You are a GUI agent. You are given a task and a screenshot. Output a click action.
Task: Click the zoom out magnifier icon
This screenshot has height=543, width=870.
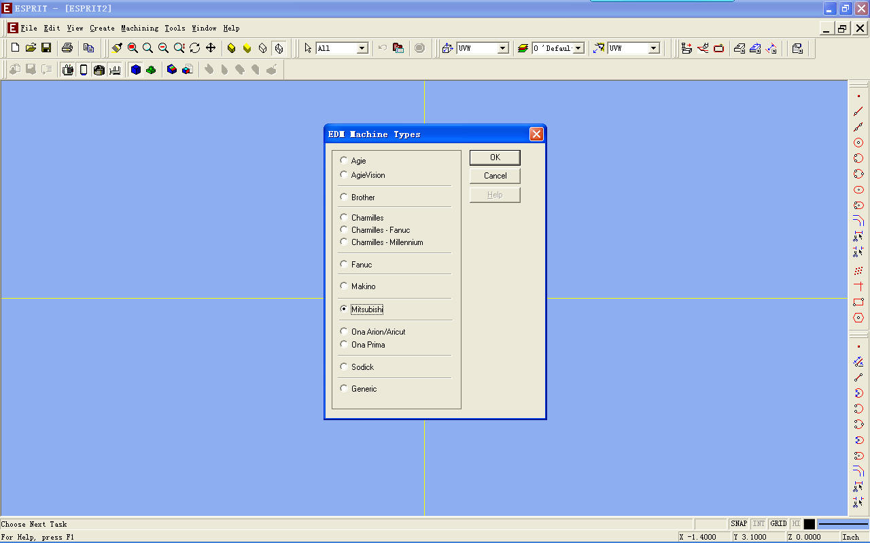[x=163, y=48]
